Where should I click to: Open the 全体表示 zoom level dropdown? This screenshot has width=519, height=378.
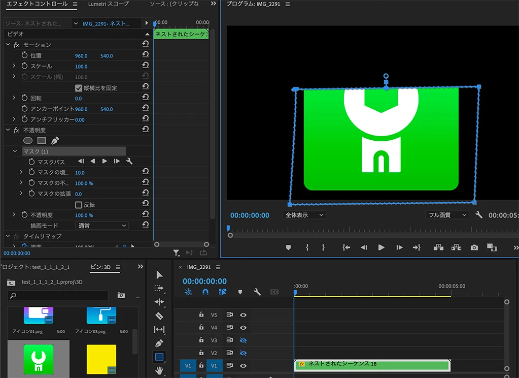pos(303,215)
